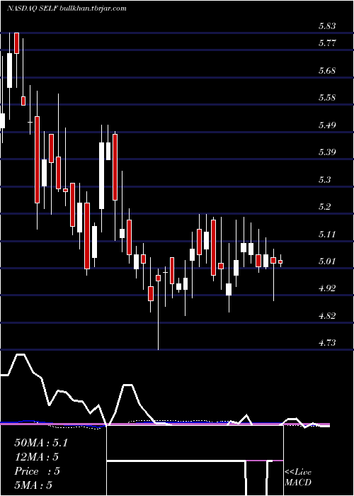Click the 5.11 price axis label
This screenshot has width=354, height=496.
coord(327,234)
